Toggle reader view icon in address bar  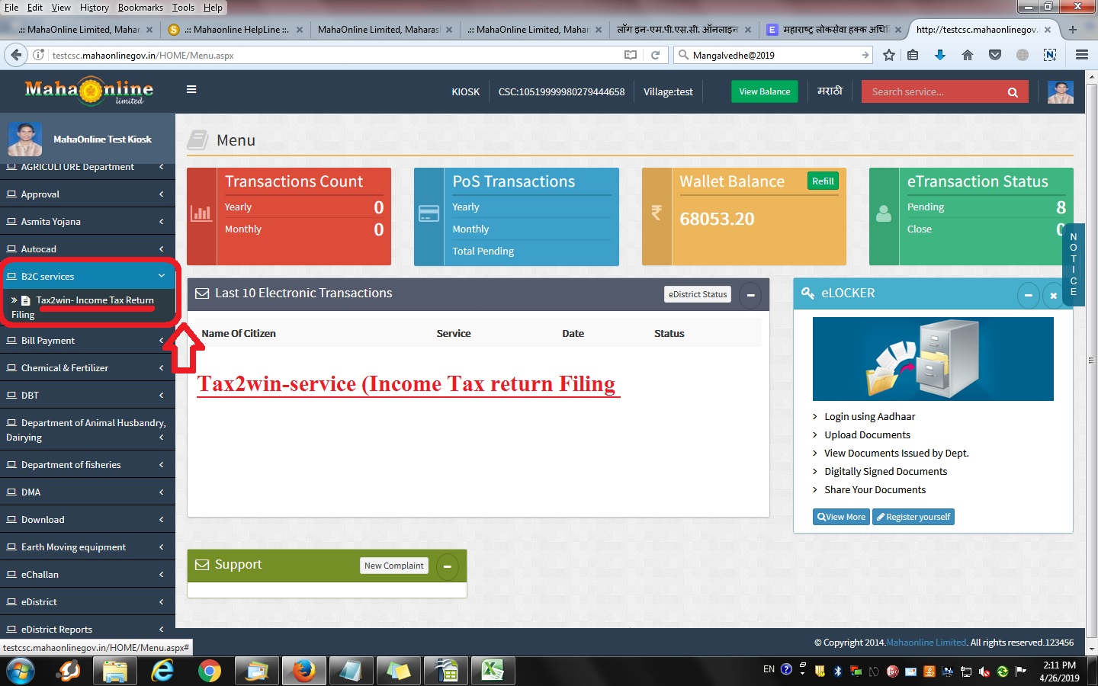(x=631, y=55)
